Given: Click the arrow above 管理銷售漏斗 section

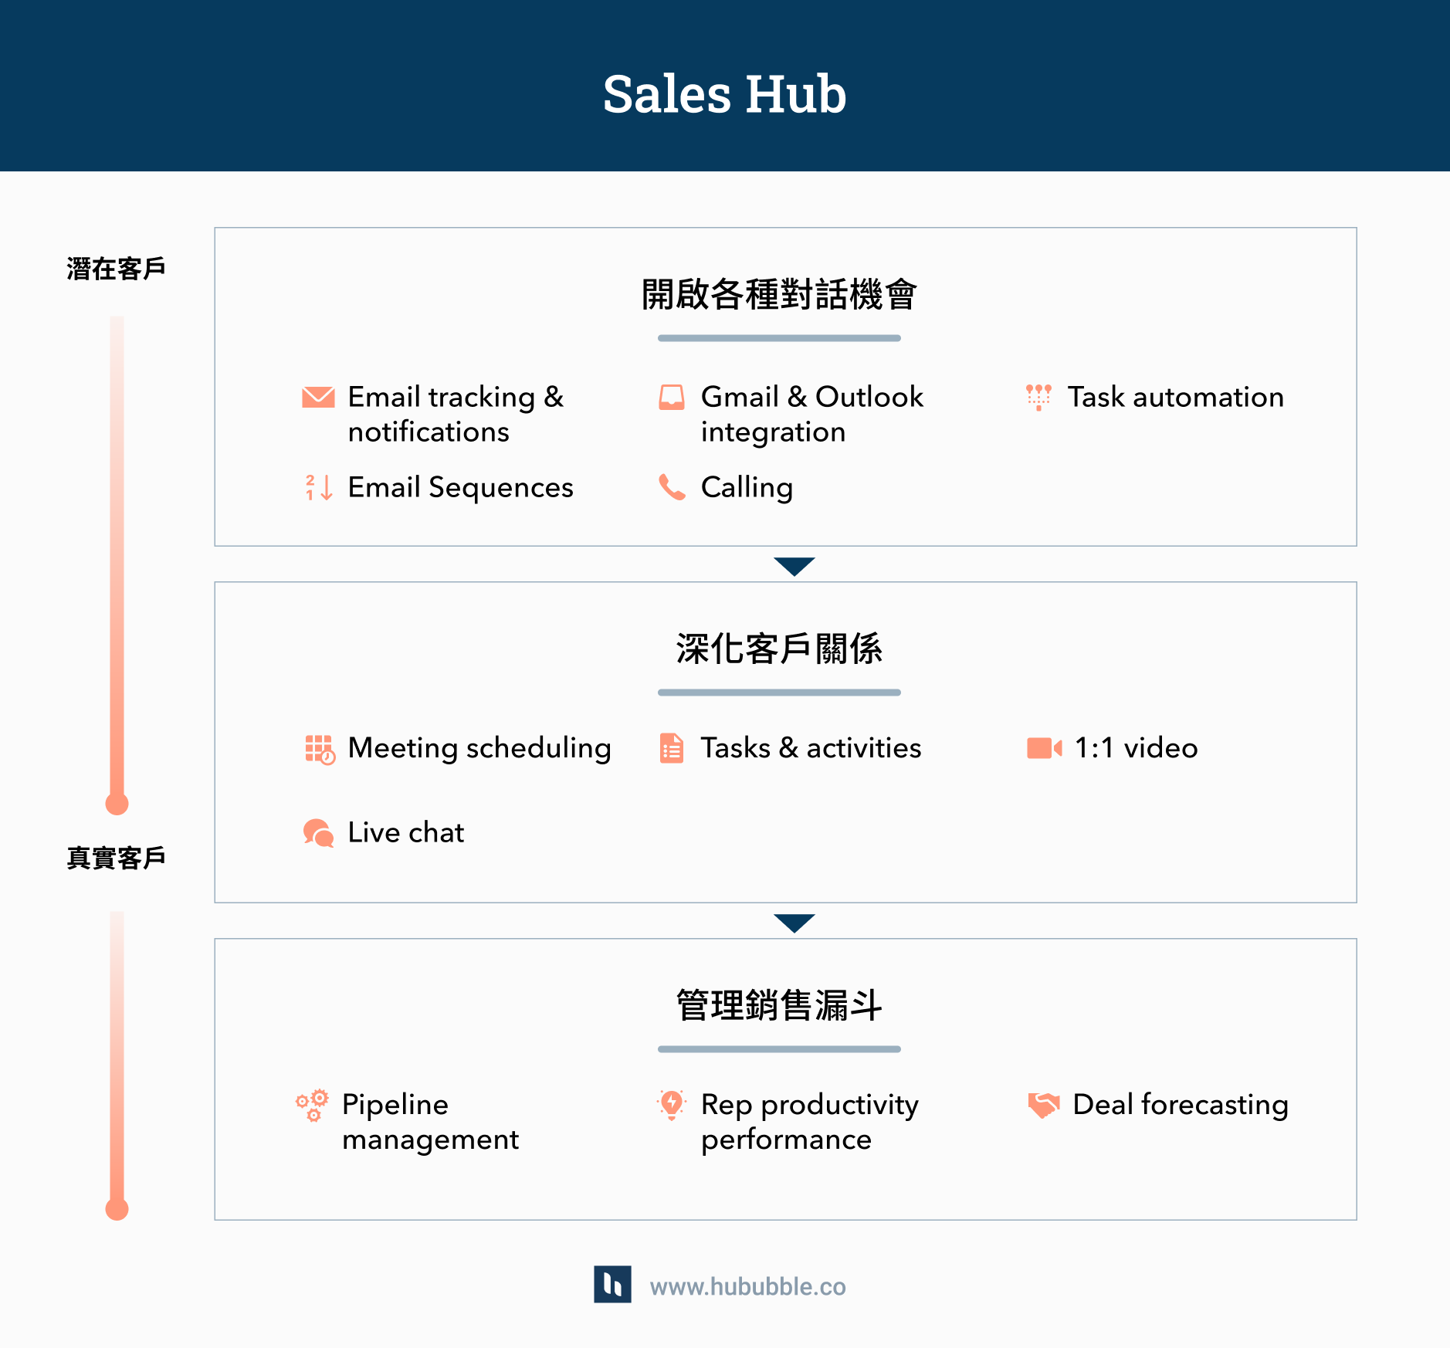Looking at the screenshot, I should (x=794, y=923).
